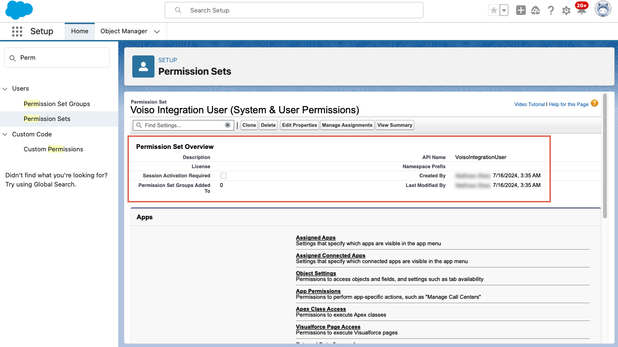Clear the Find Settings search box
This screenshot has height=347, width=618.
[x=227, y=125]
